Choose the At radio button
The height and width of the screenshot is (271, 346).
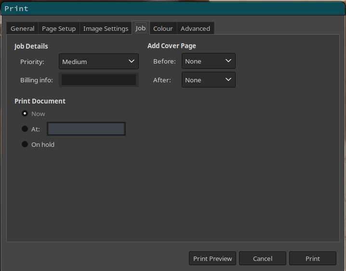pos(25,129)
